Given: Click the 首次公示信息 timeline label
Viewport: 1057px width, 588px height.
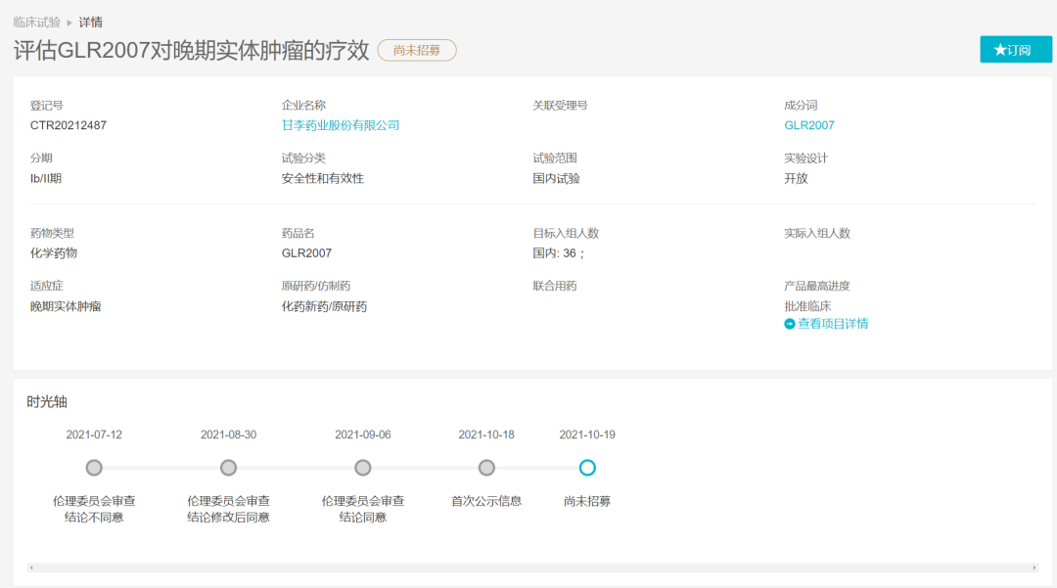Looking at the screenshot, I should tap(486, 501).
